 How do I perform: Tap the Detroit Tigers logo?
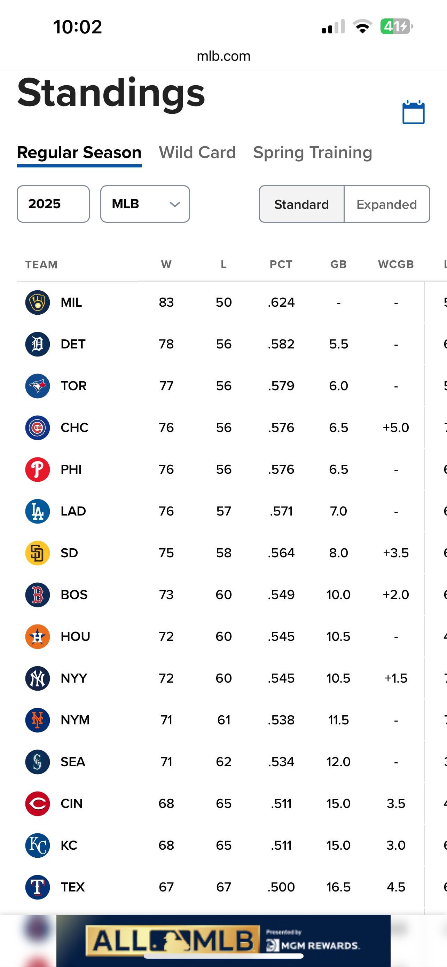[38, 344]
